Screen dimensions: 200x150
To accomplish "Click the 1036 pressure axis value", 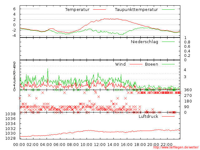I will coord(10,119).
